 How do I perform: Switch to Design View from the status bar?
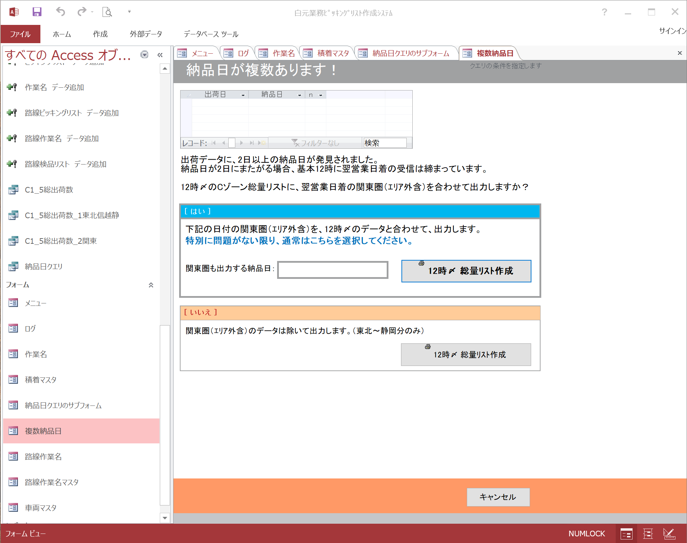pos(669,534)
